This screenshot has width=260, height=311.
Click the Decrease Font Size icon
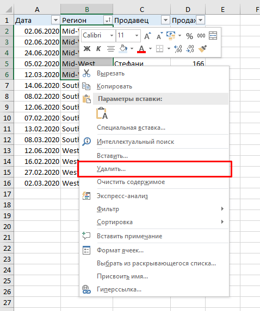coord(159,36)
